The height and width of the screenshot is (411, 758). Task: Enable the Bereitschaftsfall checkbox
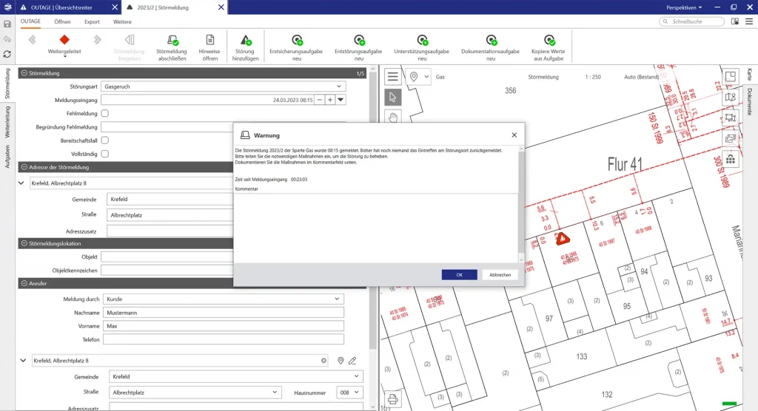click(104, 140)
